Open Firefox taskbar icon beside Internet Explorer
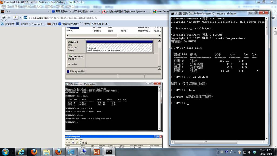Viewport: 277px width, 156px height. (34, 152)
